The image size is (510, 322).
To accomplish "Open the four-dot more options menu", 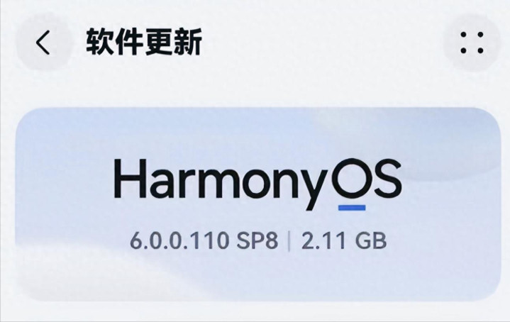I will click(472, 43).
